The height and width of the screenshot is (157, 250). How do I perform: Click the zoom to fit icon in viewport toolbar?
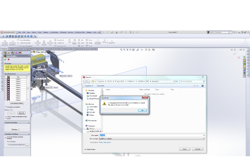[121, 50]
